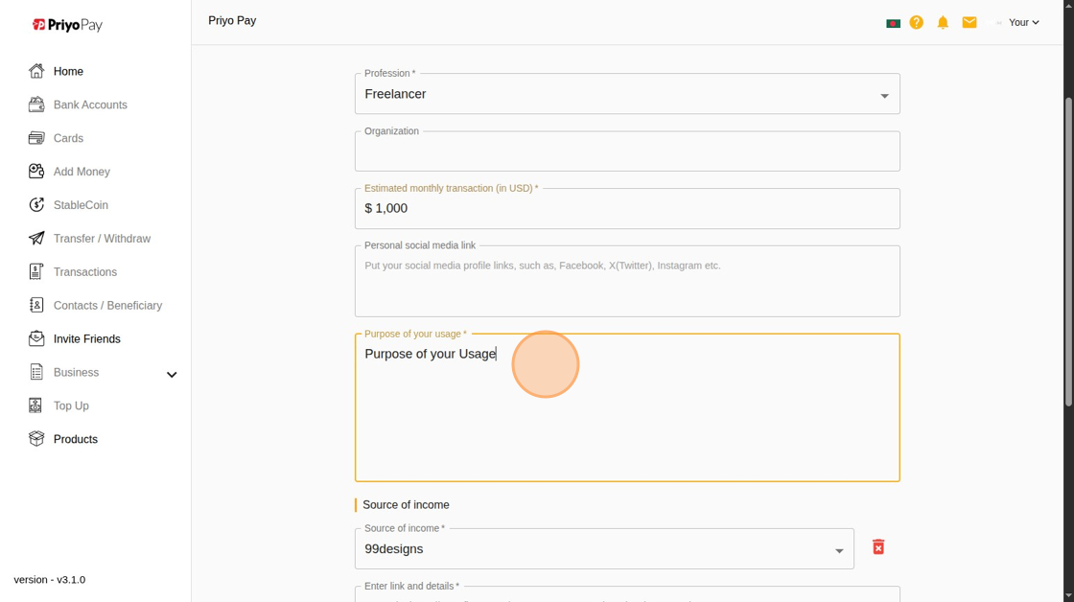The height and width of the screenshot is (602, 1074).
Task: Open the Source of income dropdown
Action: pos(604,549)
